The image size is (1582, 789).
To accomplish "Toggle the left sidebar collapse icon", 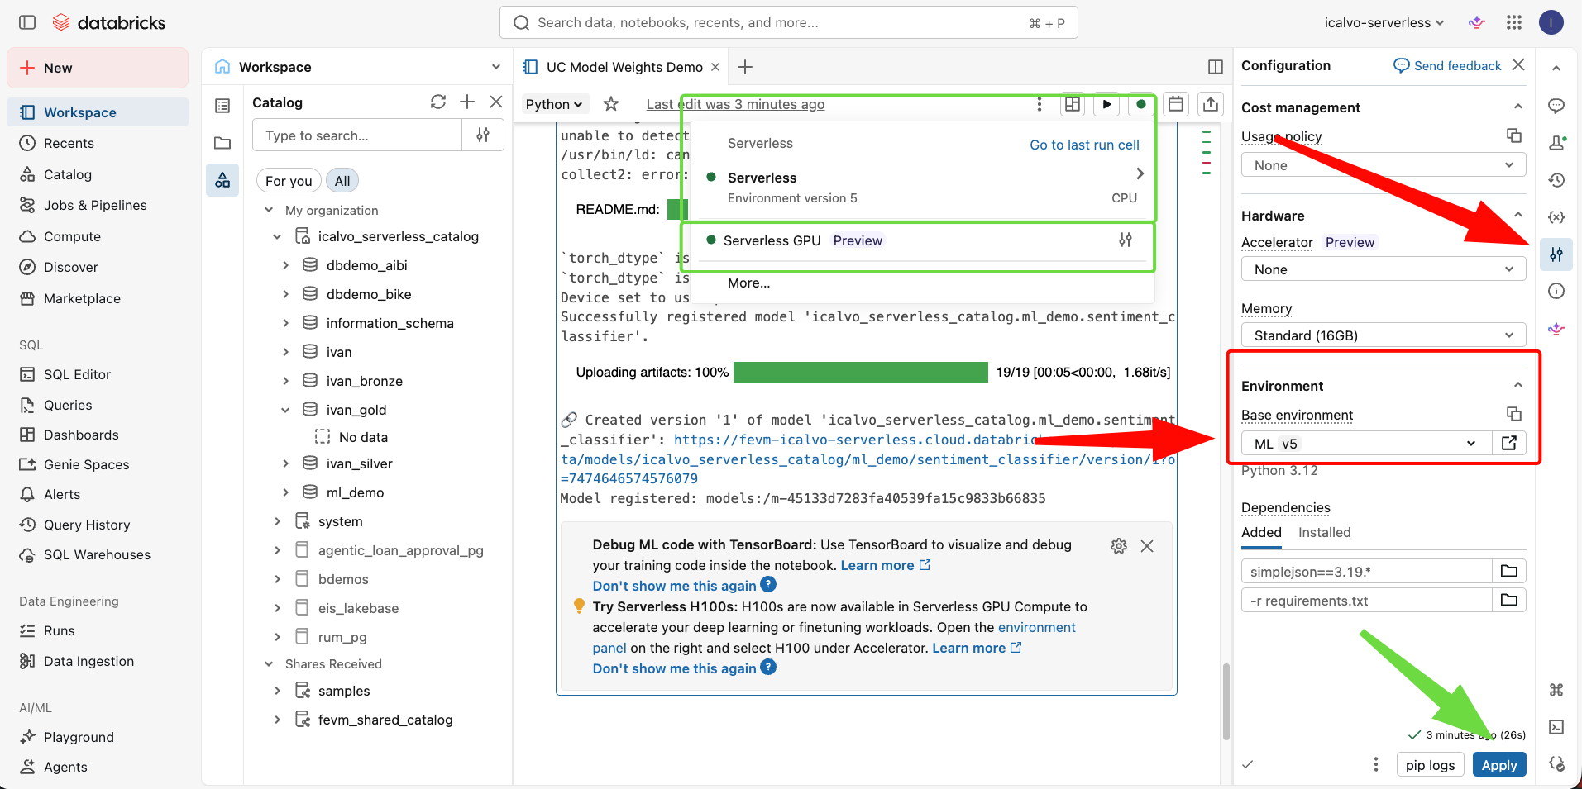I will (27, 22).
